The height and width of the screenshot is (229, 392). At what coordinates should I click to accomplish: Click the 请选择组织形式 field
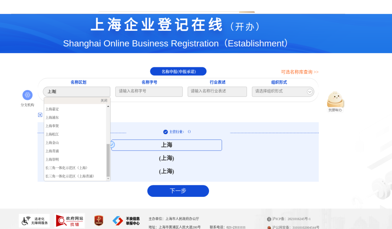[283, 92]
